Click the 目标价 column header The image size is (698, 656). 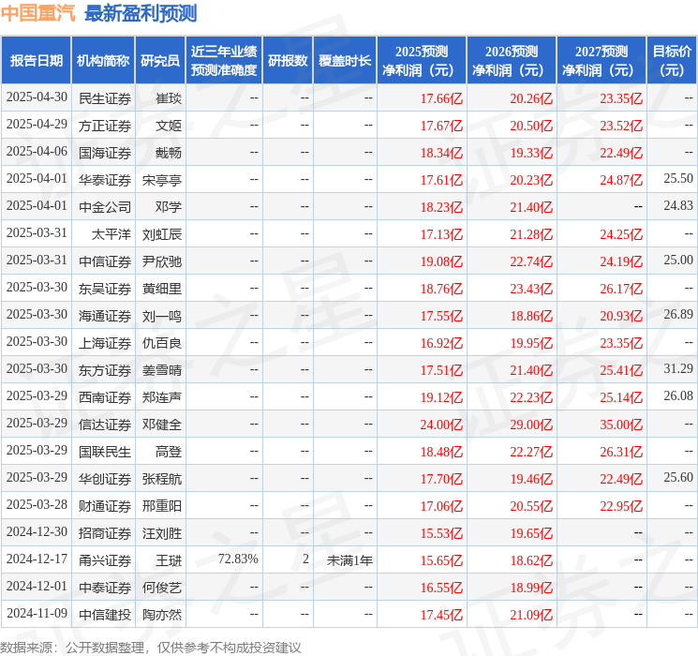tap(672, 61)
